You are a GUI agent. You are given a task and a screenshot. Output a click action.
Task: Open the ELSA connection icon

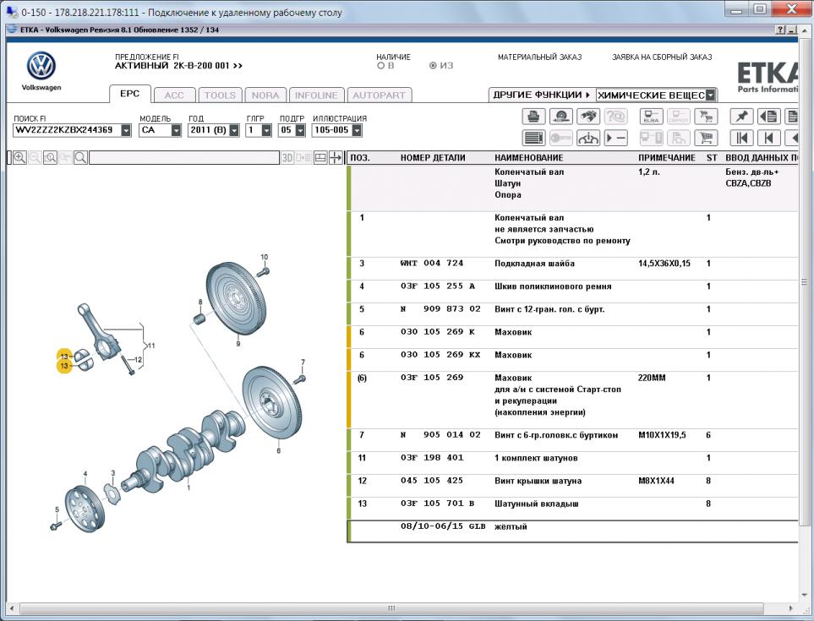[651, 117]
